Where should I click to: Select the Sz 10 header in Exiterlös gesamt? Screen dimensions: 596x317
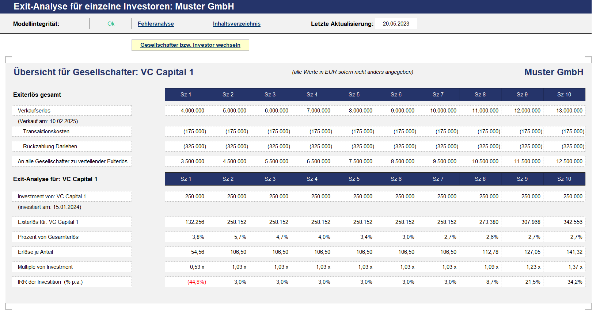click(x=564, y=95)
